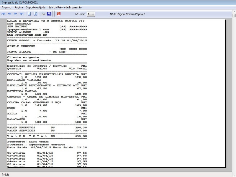Click the Nº da Página label
The image size is (236, 177).
(x=127, y=14)
